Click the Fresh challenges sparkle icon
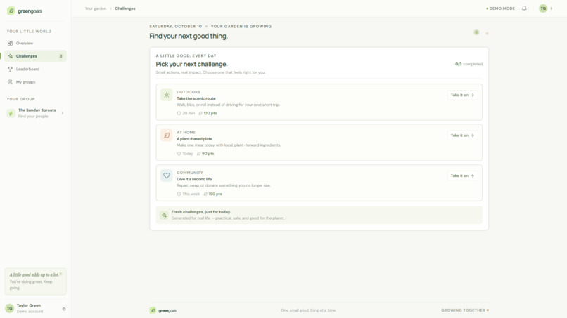 click(164, 215)
